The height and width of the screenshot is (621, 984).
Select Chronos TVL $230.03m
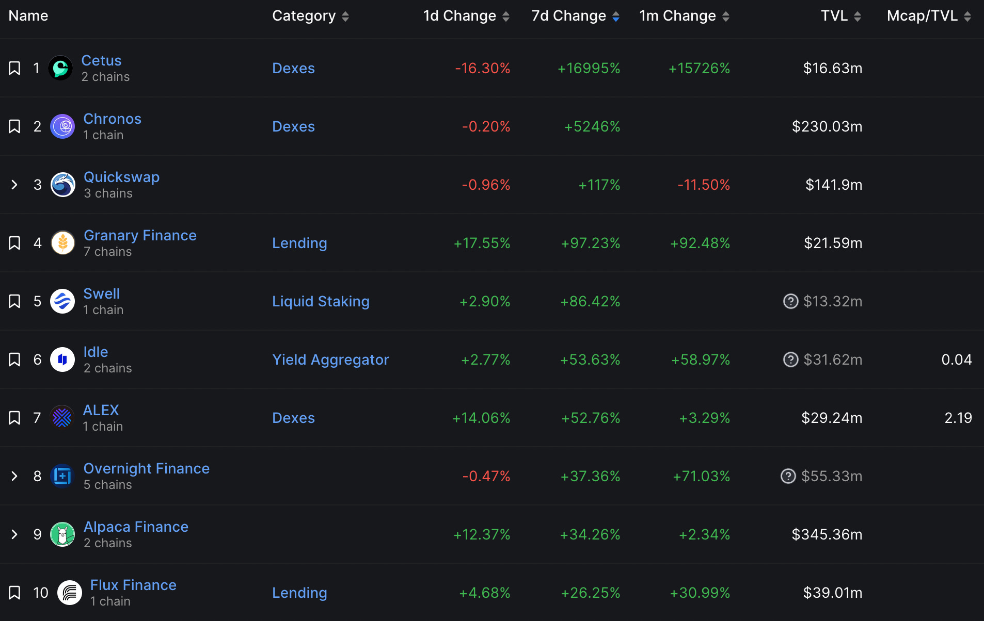pyautogui.click(x=827, y=126)
